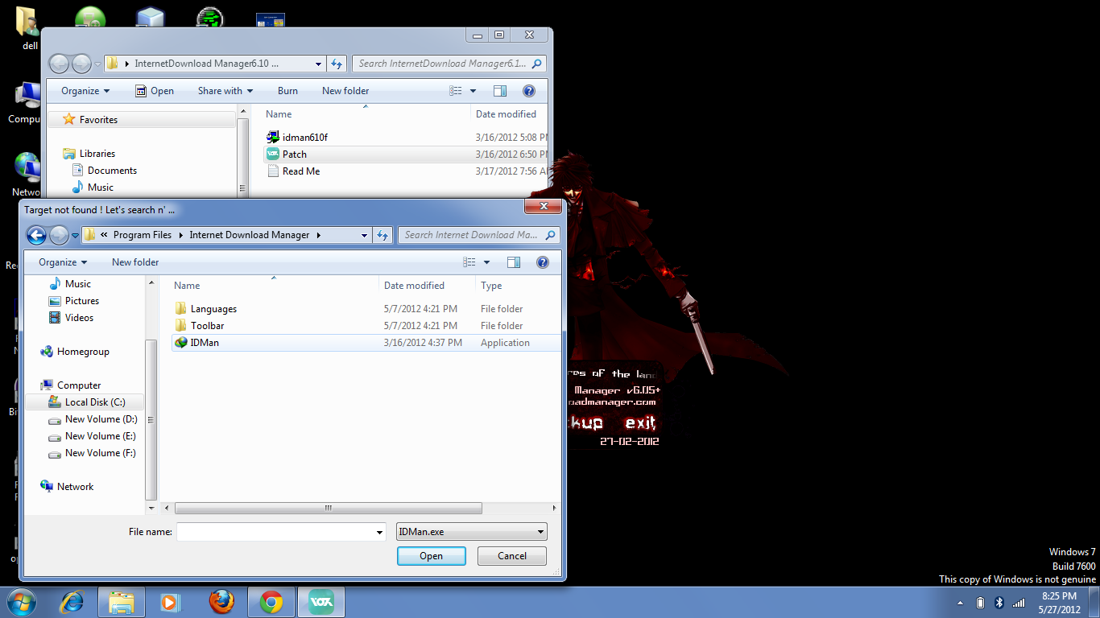Select New Volume (D:) drive
1100x618 pixels.
93,419
